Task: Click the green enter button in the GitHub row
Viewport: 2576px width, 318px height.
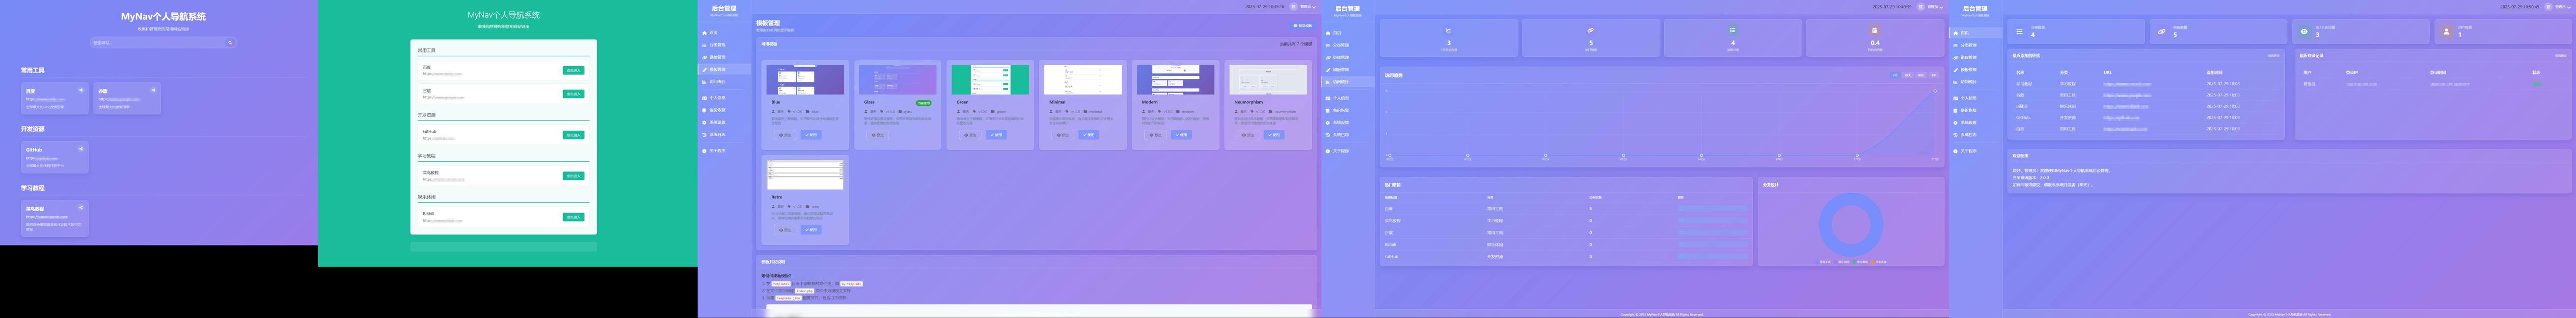Action: [x=573, y=135]
